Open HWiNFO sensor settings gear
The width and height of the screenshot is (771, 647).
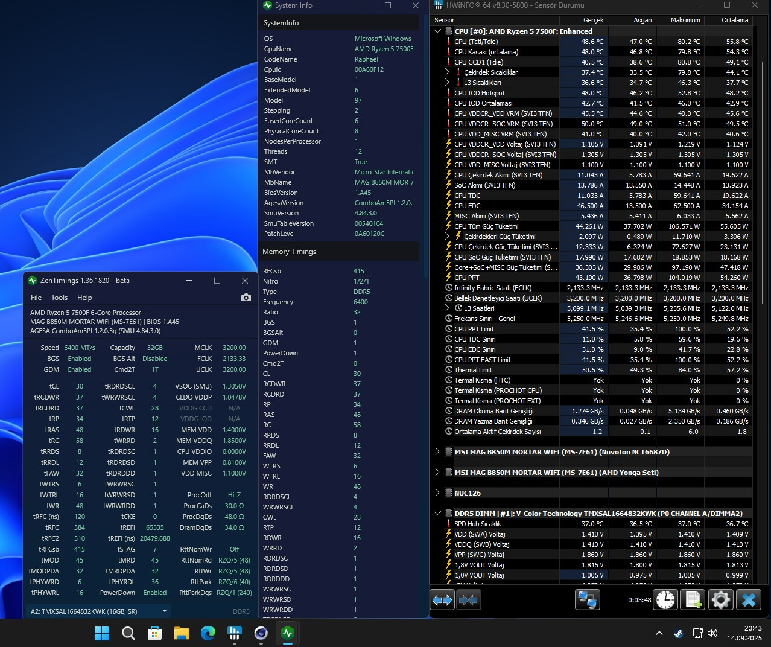(721, 600)
